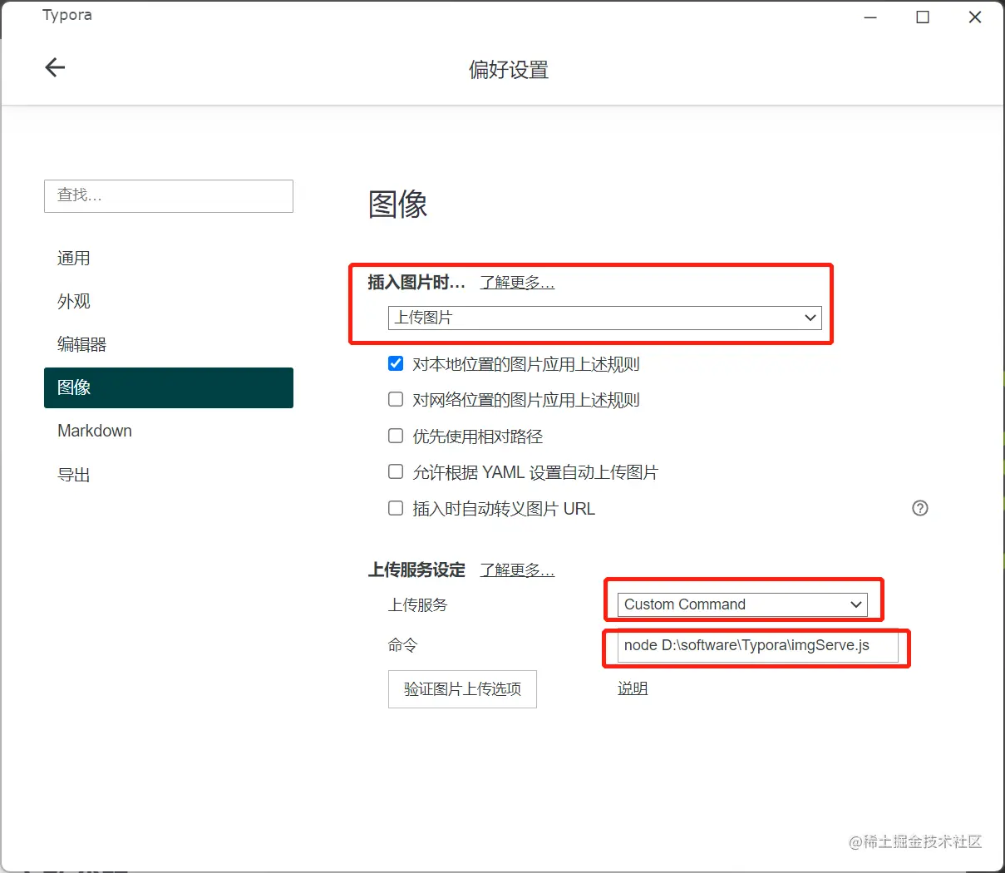The width and height of the screenshot is (1005, 873).
Task: Open 了解更多 link beside 插入图片时
Action: click(517, 283)
